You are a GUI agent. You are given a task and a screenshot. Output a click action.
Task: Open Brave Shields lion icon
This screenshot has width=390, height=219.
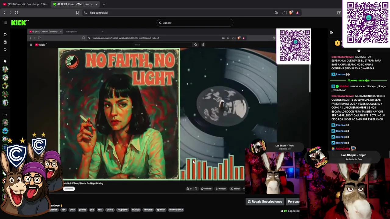(x=291, y=12)
